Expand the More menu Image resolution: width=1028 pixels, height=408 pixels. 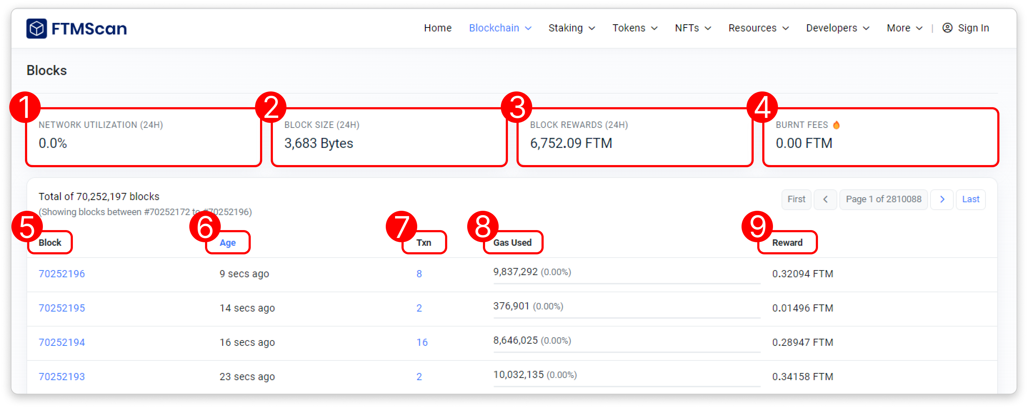(904, 28)
